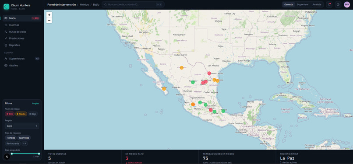Screen dimensions: 353x164
Task: Click the round N badge at bottom left
Action: tap(7, 157)
